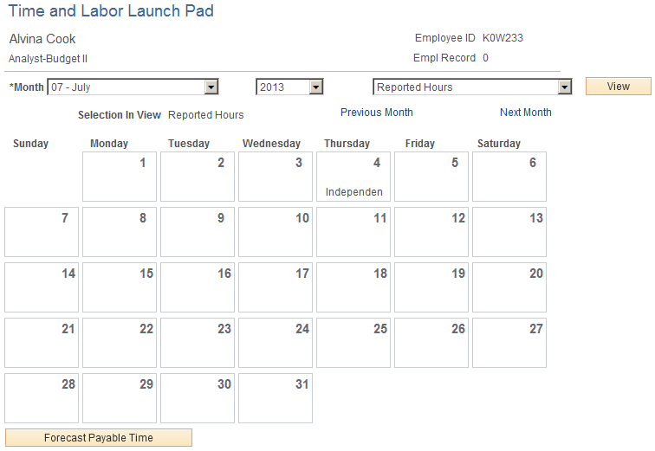Screen dimensions: 655x451
Task: Click the Sunday column header
Action: click(x=31, y=144)
